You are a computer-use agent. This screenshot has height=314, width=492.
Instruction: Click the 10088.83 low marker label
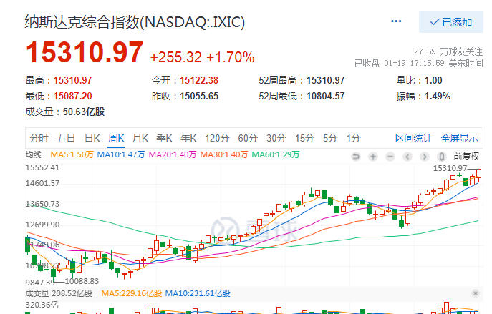pyautogui.click(x=82, y=281)
